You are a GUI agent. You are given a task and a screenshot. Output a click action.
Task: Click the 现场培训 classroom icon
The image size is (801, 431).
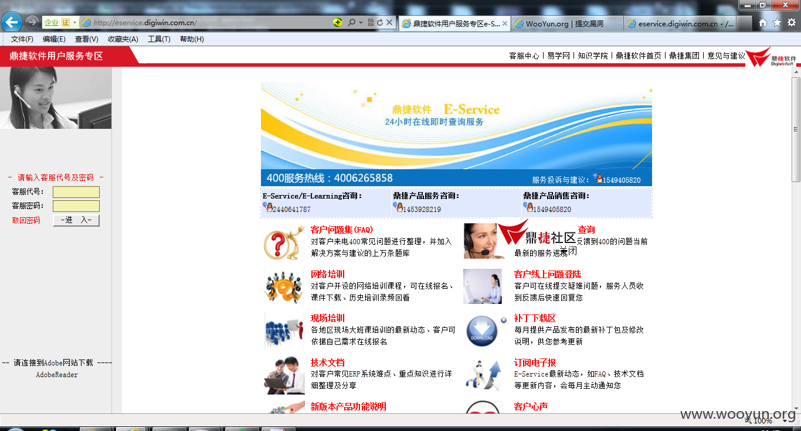tap(284, 331)
